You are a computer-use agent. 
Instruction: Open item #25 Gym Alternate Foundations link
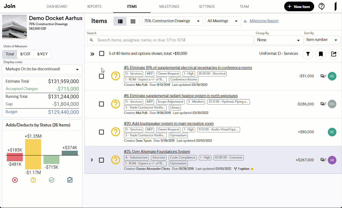click(x=157, y=152)
